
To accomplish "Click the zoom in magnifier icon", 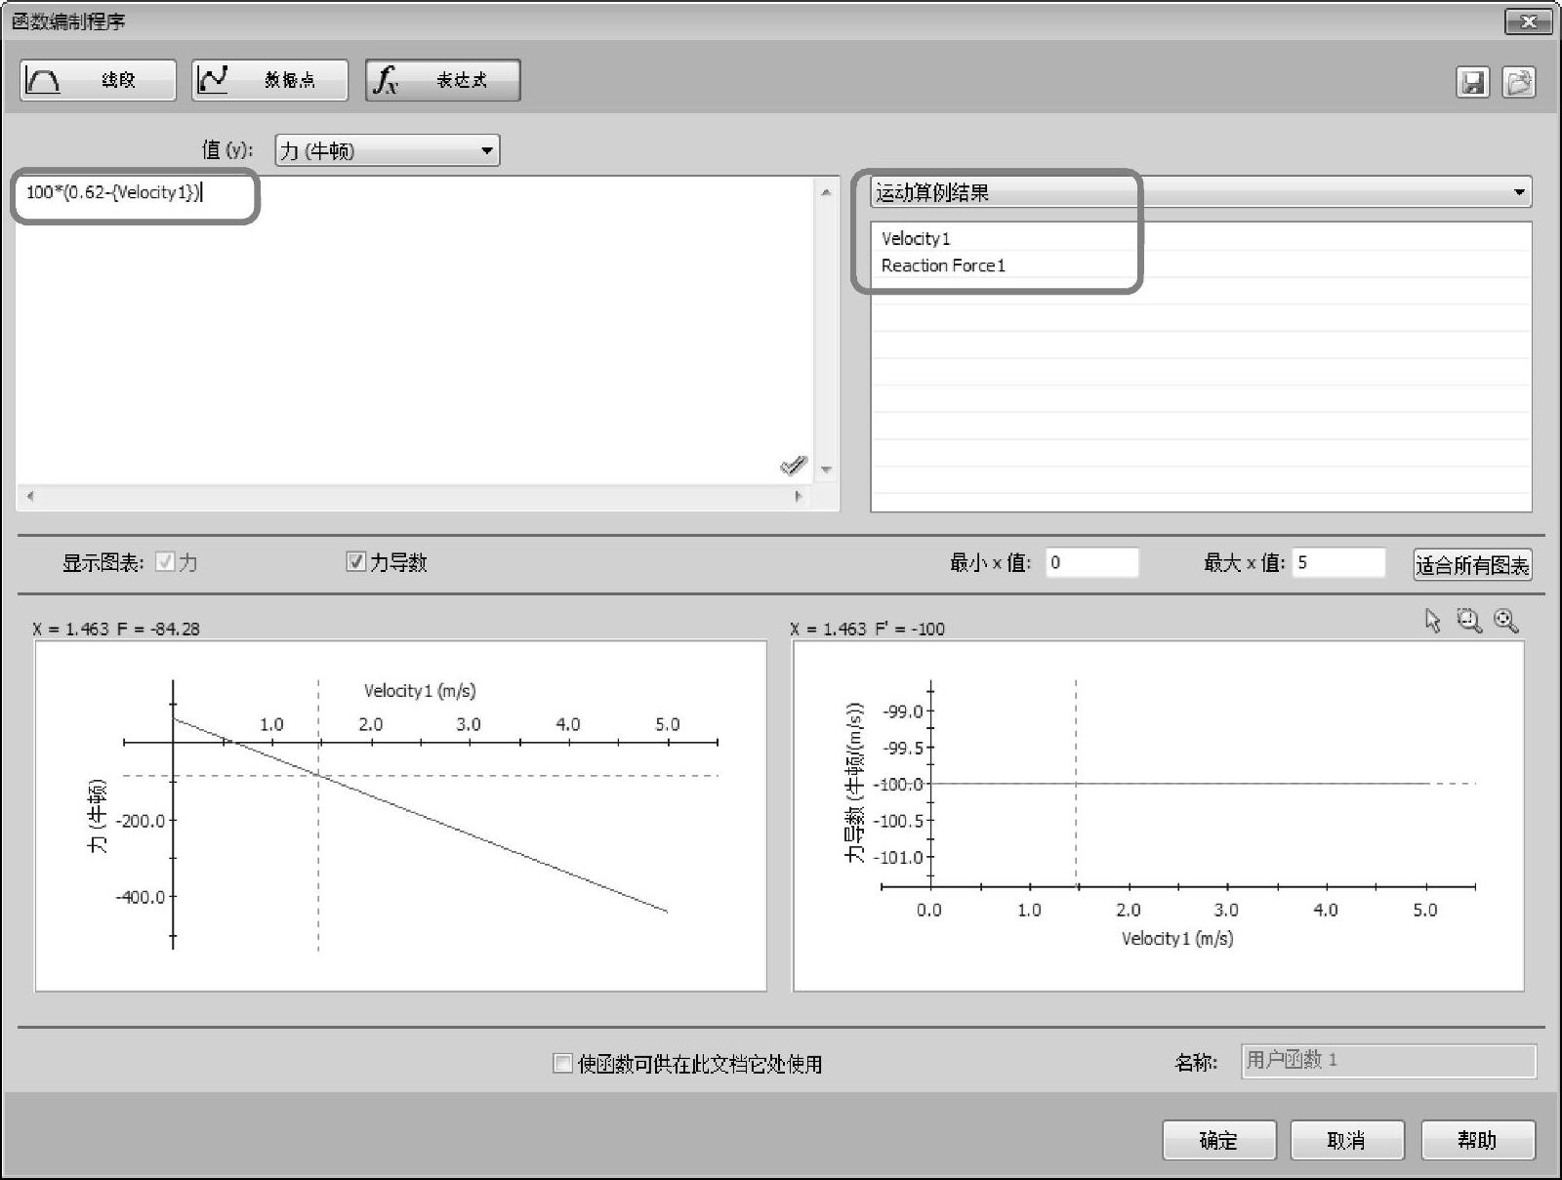I will [1506, 621].
